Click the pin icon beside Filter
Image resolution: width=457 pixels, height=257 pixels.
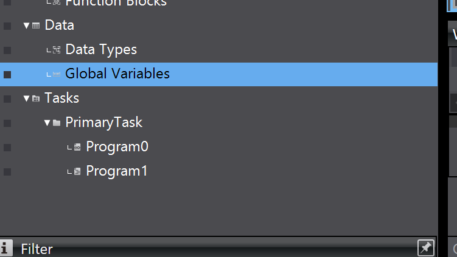coord(425,248)
